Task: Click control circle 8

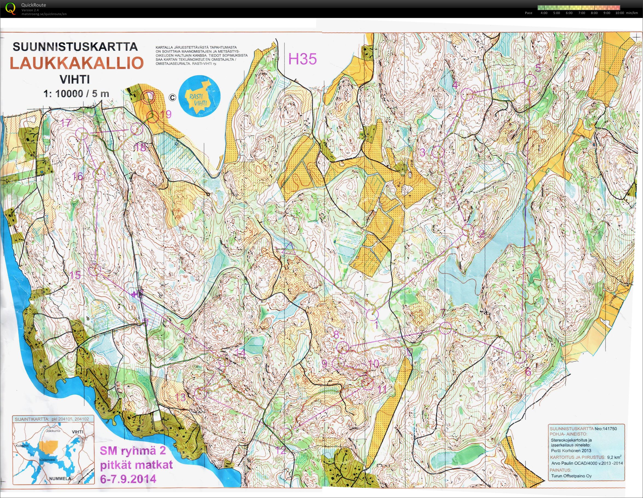Action: (343, 347)
